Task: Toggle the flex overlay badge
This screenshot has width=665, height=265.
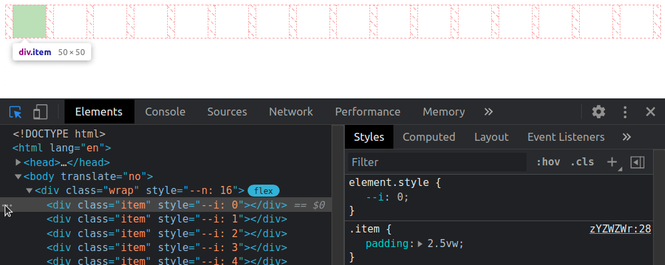Action: point(264,191)
